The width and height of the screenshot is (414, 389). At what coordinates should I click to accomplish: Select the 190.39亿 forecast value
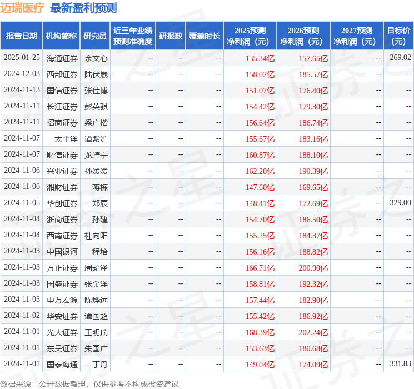pos(313,171)
